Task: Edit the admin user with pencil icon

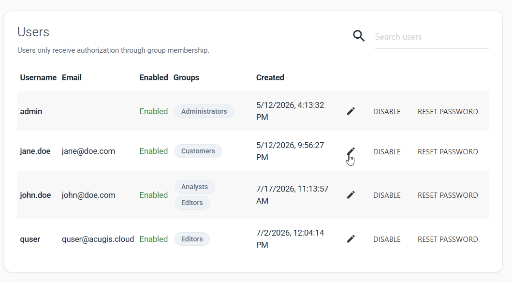Action: click(351, 111)
